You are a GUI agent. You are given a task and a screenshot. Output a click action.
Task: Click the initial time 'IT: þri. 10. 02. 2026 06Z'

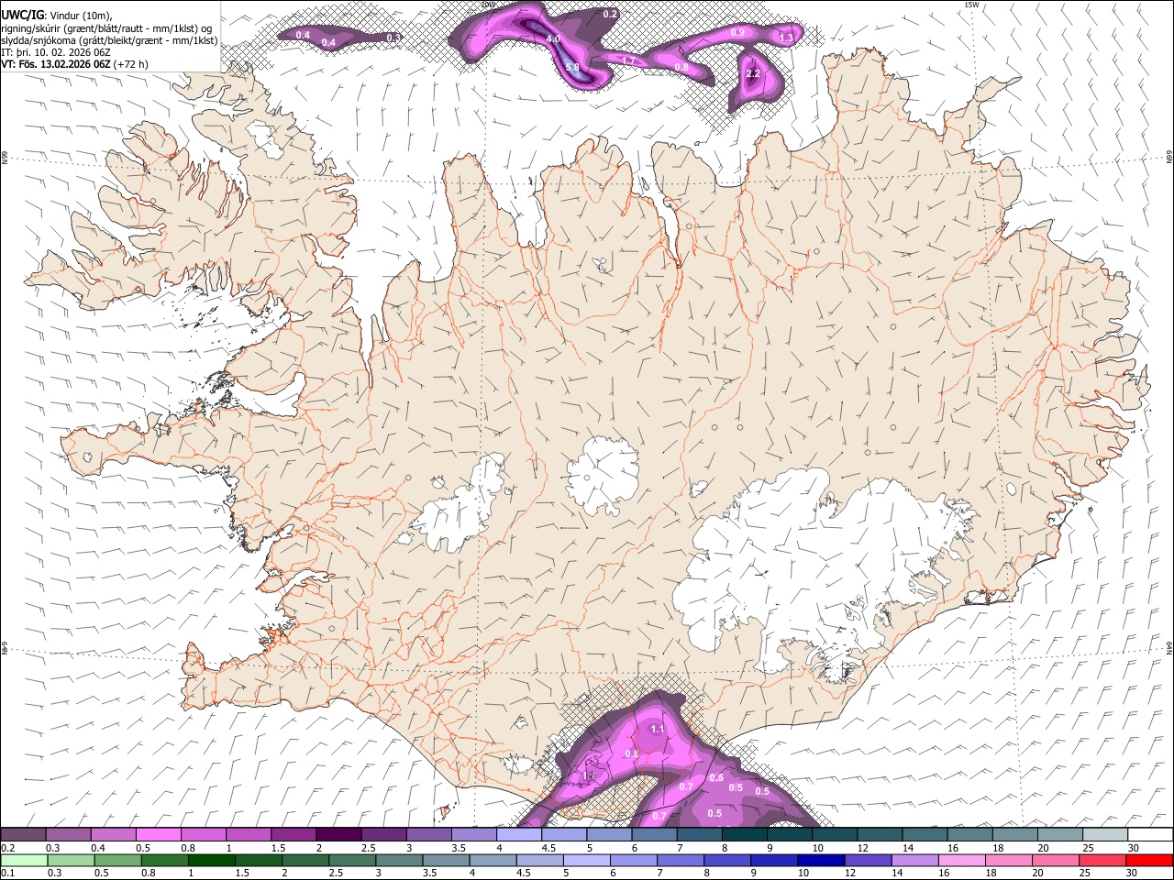pyautogui.click(x=56, y=52)
